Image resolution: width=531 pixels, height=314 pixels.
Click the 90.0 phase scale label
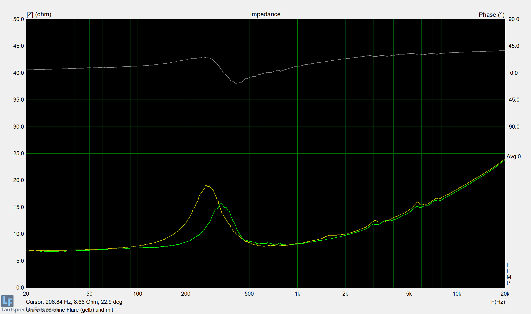(514, 19)
